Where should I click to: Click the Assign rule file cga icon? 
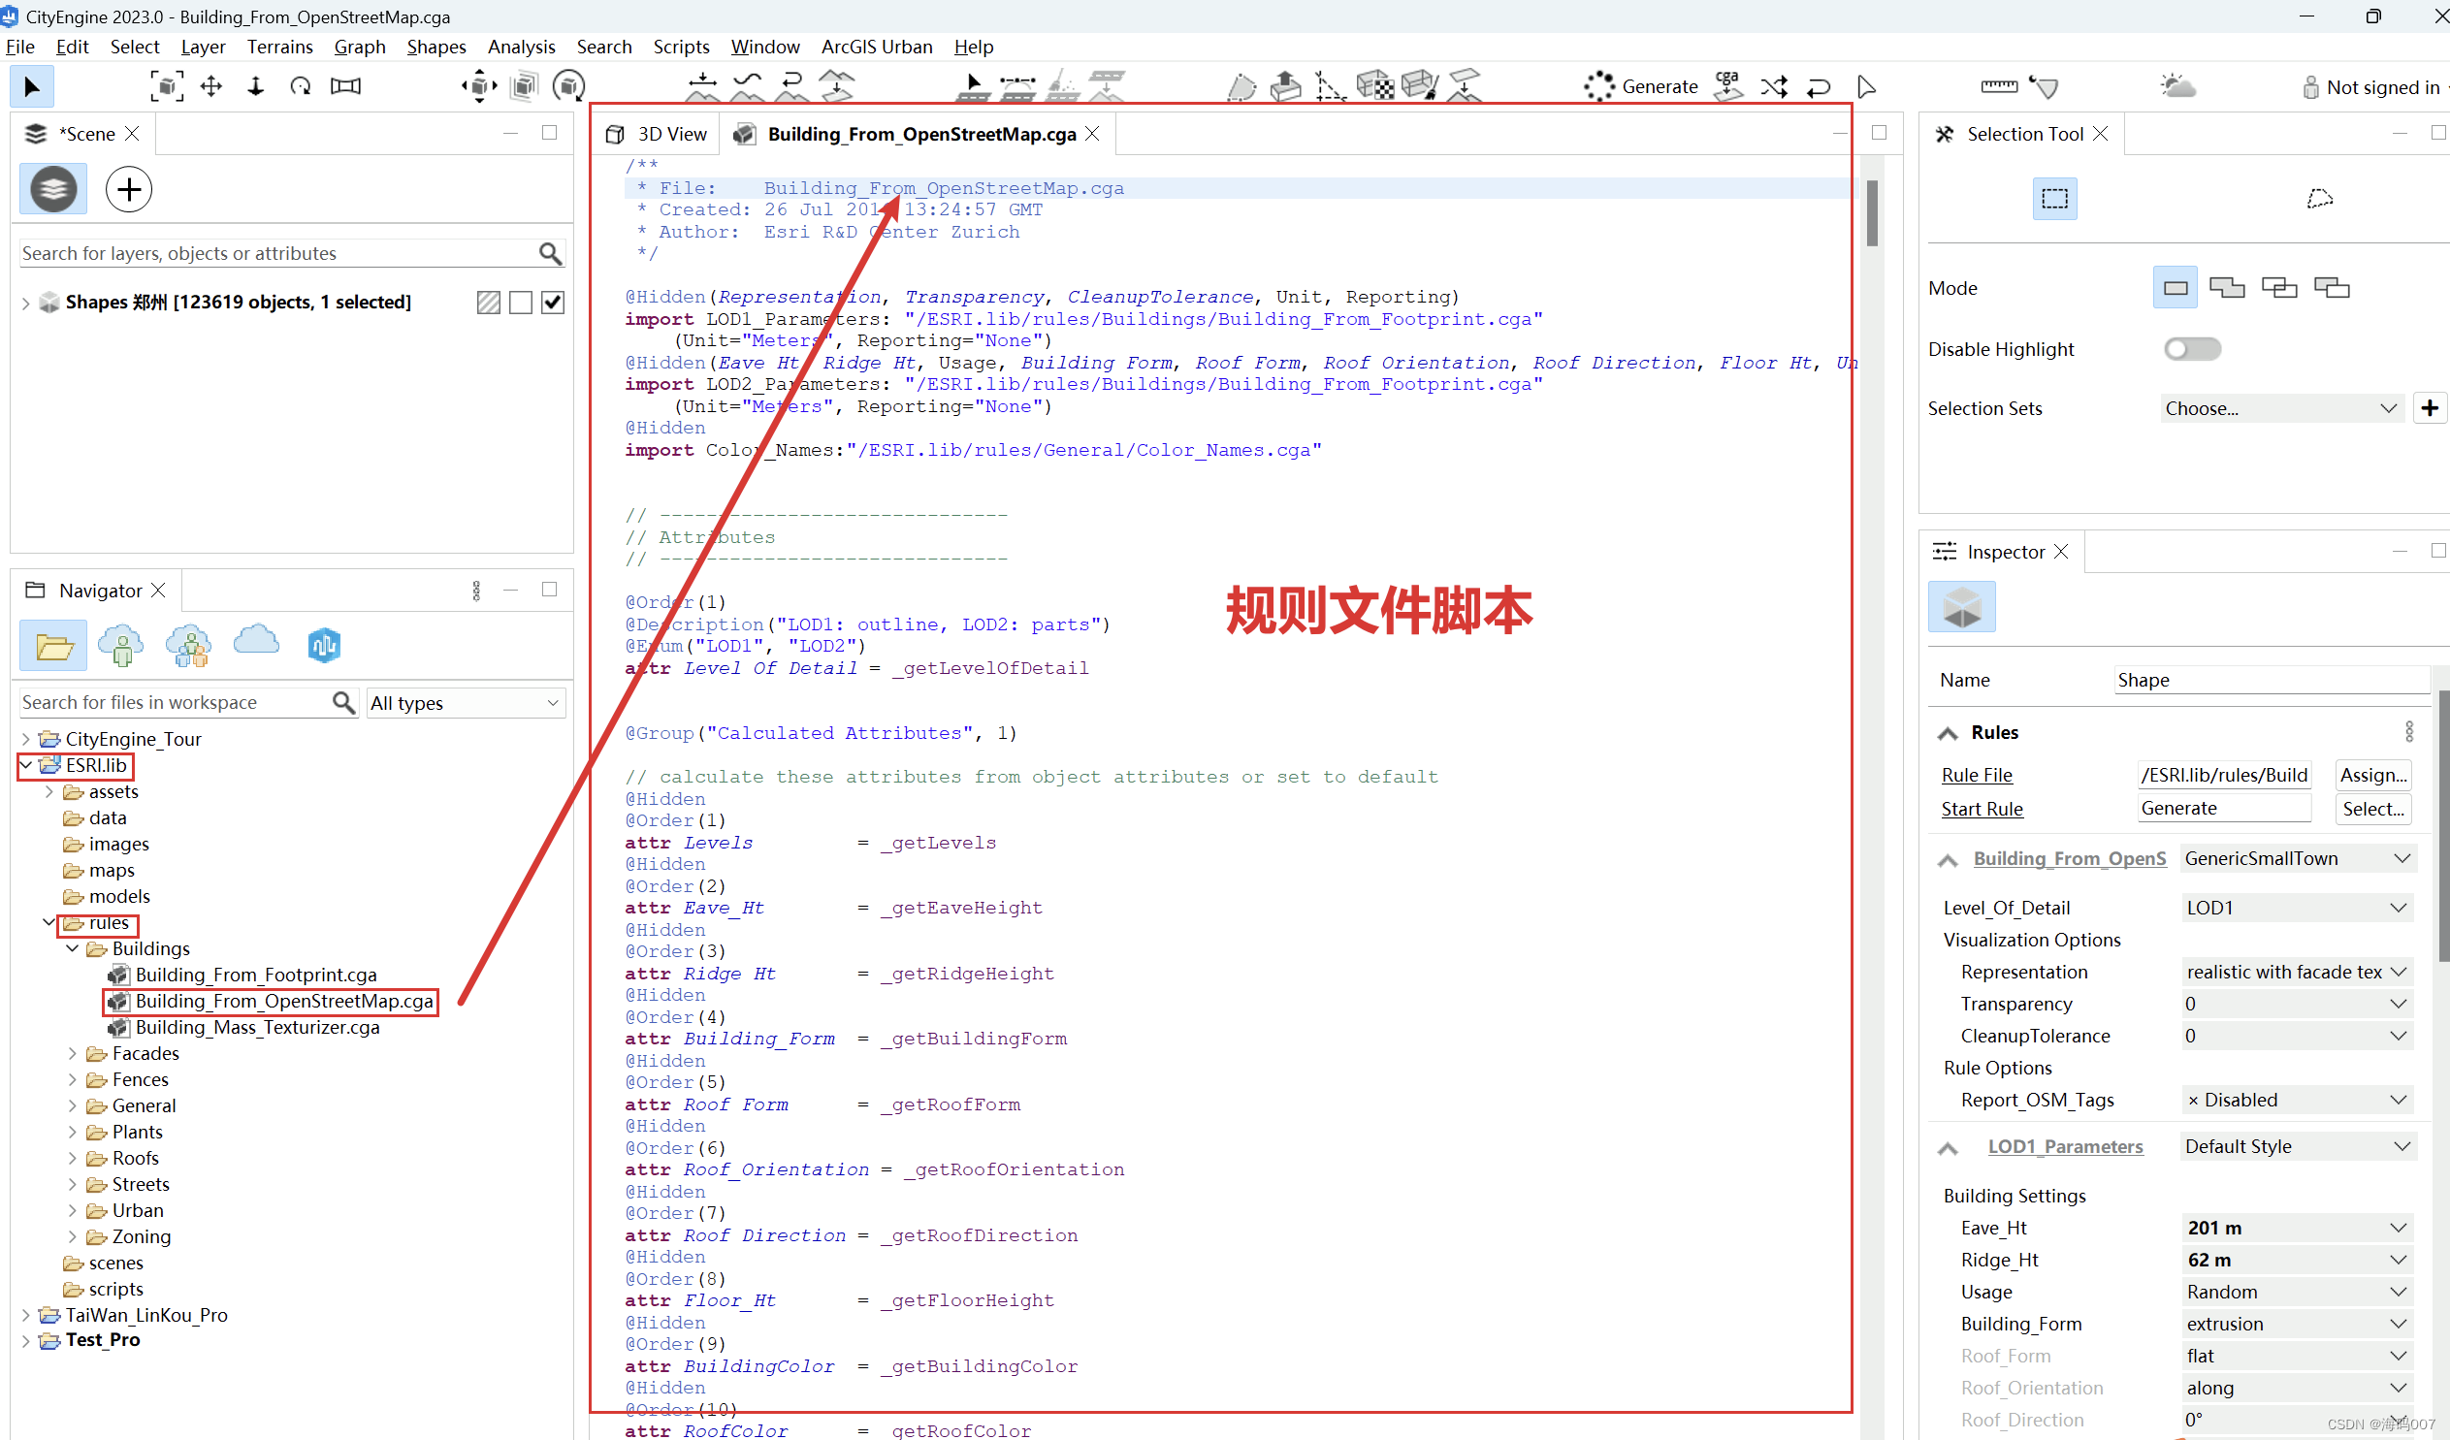tap(1728, 86)
